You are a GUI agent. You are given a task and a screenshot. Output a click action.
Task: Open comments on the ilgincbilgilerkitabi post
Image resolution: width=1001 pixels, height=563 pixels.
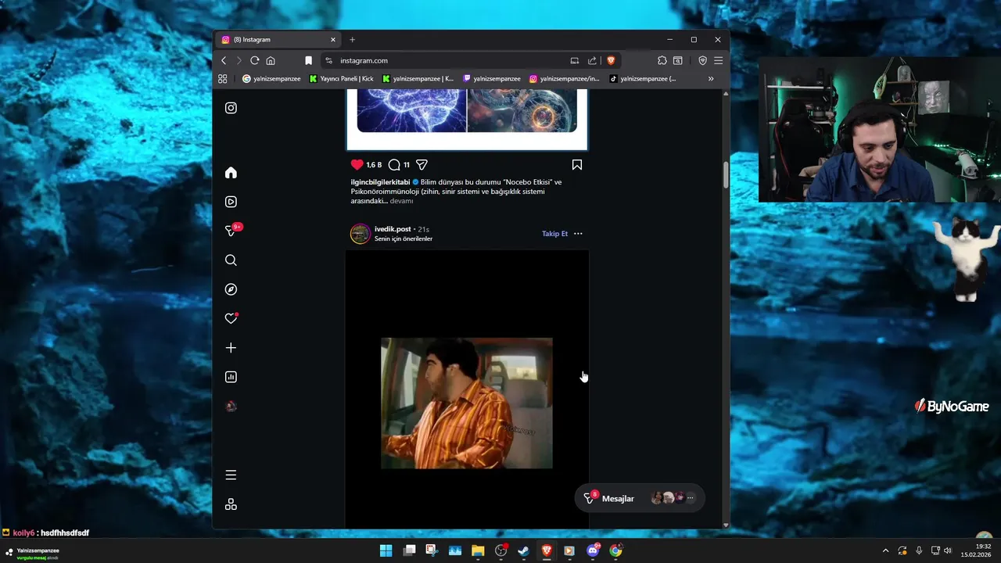coord(394,165)
